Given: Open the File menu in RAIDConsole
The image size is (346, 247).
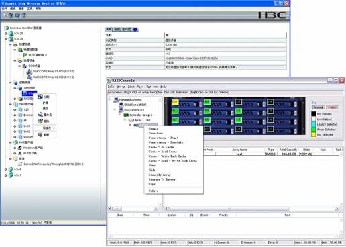Looking at the screenshot, I should 111,87.
